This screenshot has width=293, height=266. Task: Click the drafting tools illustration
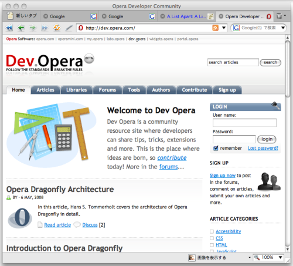[52, 135]
